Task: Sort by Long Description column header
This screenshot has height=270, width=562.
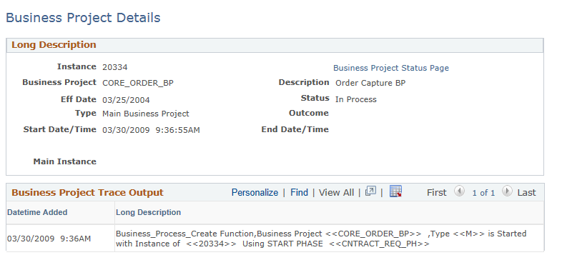Action: click(149, 212)
